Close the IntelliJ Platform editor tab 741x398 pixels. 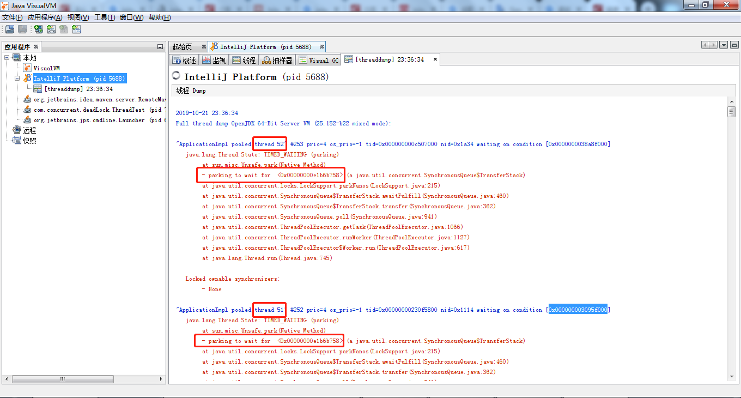pos(322,47)
